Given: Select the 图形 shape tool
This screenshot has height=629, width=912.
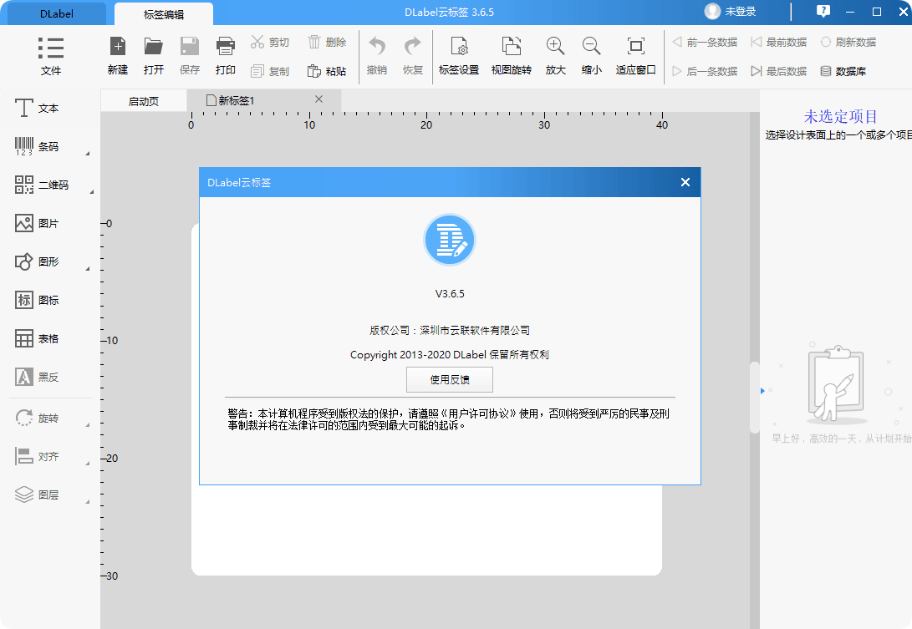Looking at the screenshot, I should click(x=37, y=261).
